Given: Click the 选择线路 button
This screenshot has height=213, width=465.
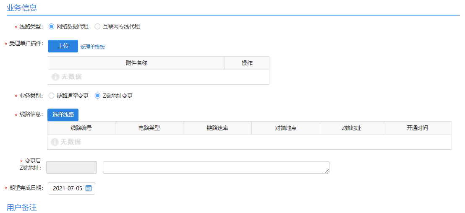Looking at the screenshot, I should coord(63,115).
